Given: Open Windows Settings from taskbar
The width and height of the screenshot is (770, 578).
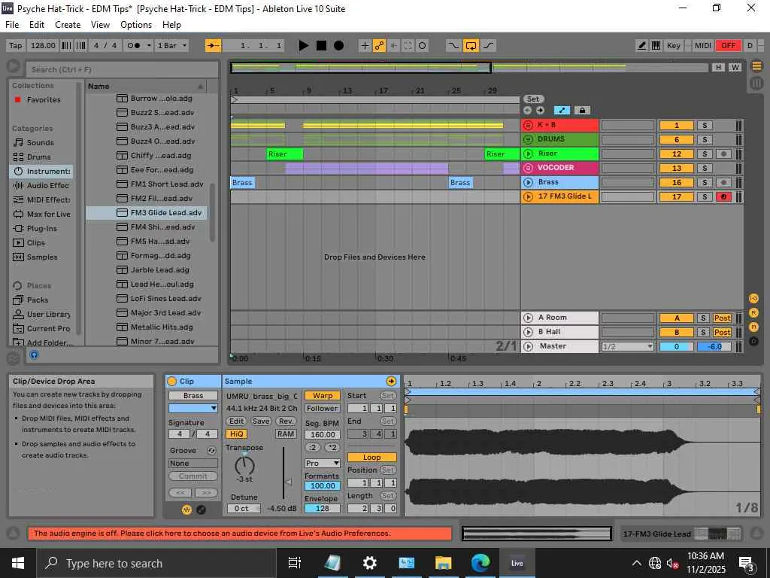Looking at the screenshot, I should pos(369,563).
